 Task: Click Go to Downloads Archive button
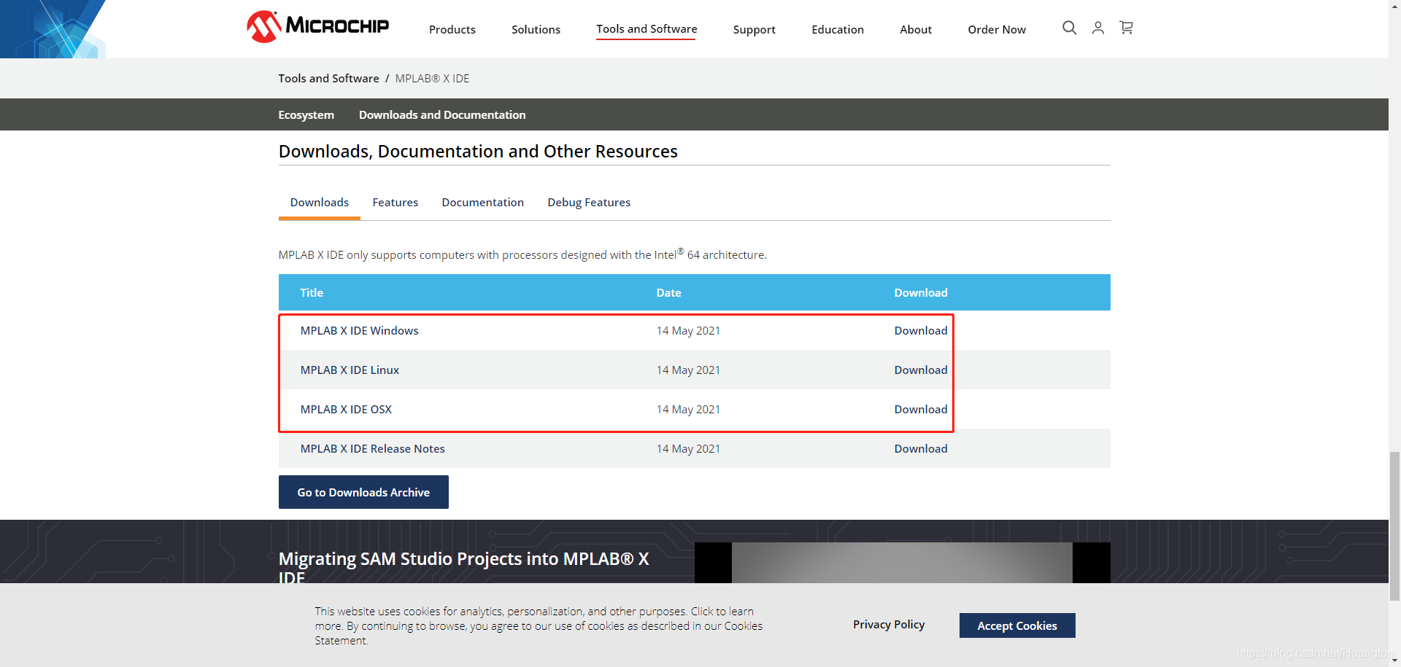[x=363, y=492]
